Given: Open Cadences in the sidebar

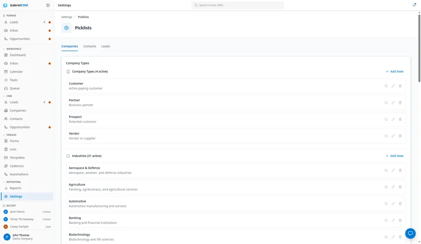Looking at the screenshot, I should tap(27, 166).
